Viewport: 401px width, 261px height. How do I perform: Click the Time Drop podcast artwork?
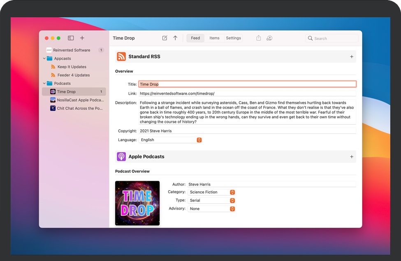coord(137,203)
